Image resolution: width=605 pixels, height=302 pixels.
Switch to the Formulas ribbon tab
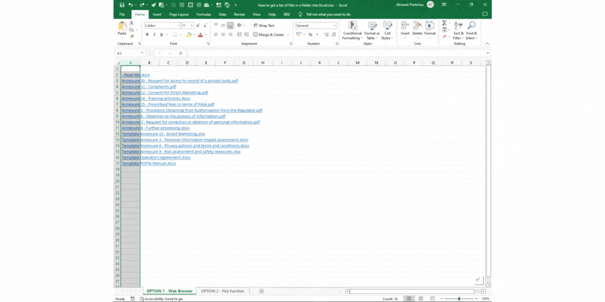click(x=203, y=14)
